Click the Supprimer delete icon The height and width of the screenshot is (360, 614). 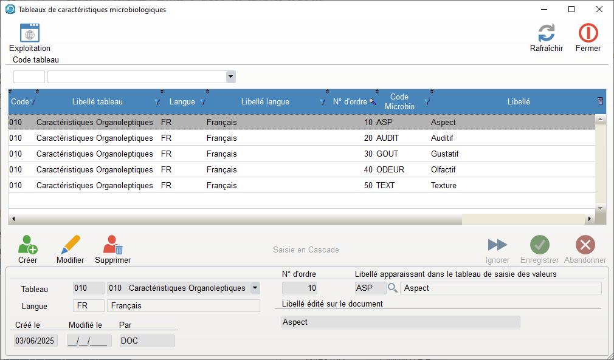pyautogui.click(x=112, y=245)
